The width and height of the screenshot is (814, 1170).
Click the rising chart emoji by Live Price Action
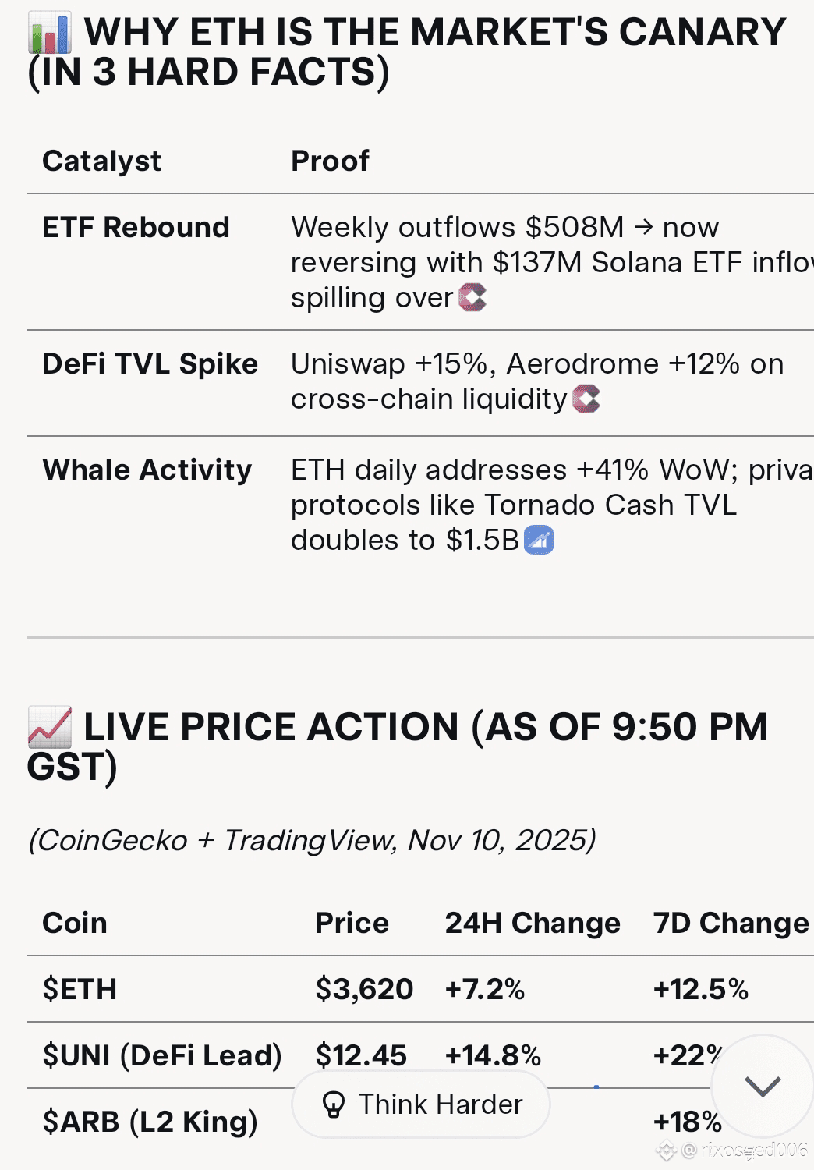coord(50,727)
